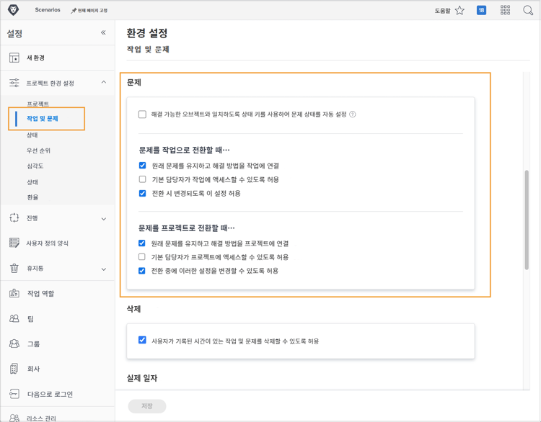This screenshot has width=541, height=422.
Task: Check 기본 담당자가 프로젝트에 액세스할 수 있도록 허용
Action: point(142,256)
